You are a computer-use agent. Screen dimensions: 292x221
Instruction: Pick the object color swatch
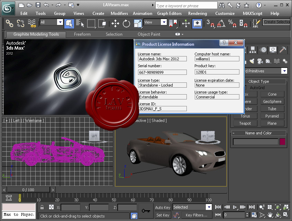282,142
